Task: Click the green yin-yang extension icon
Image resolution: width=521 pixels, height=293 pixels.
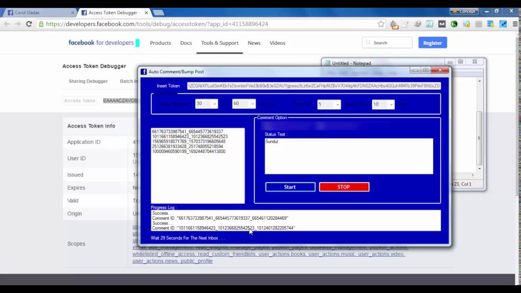Action: click(454, 24)
